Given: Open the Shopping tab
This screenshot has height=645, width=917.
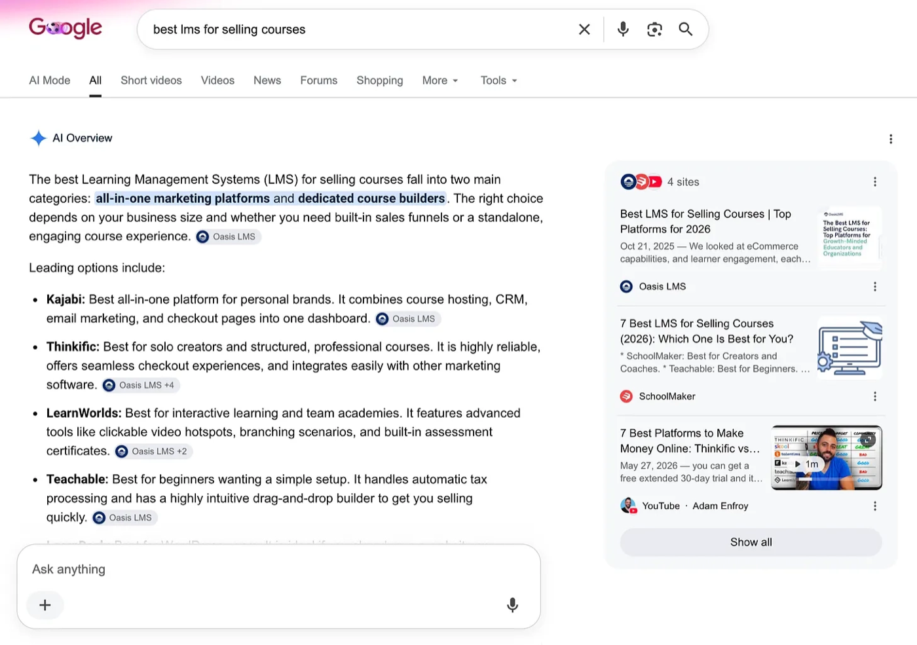Looking at the screenshot, I should click(x=380, y=81).
